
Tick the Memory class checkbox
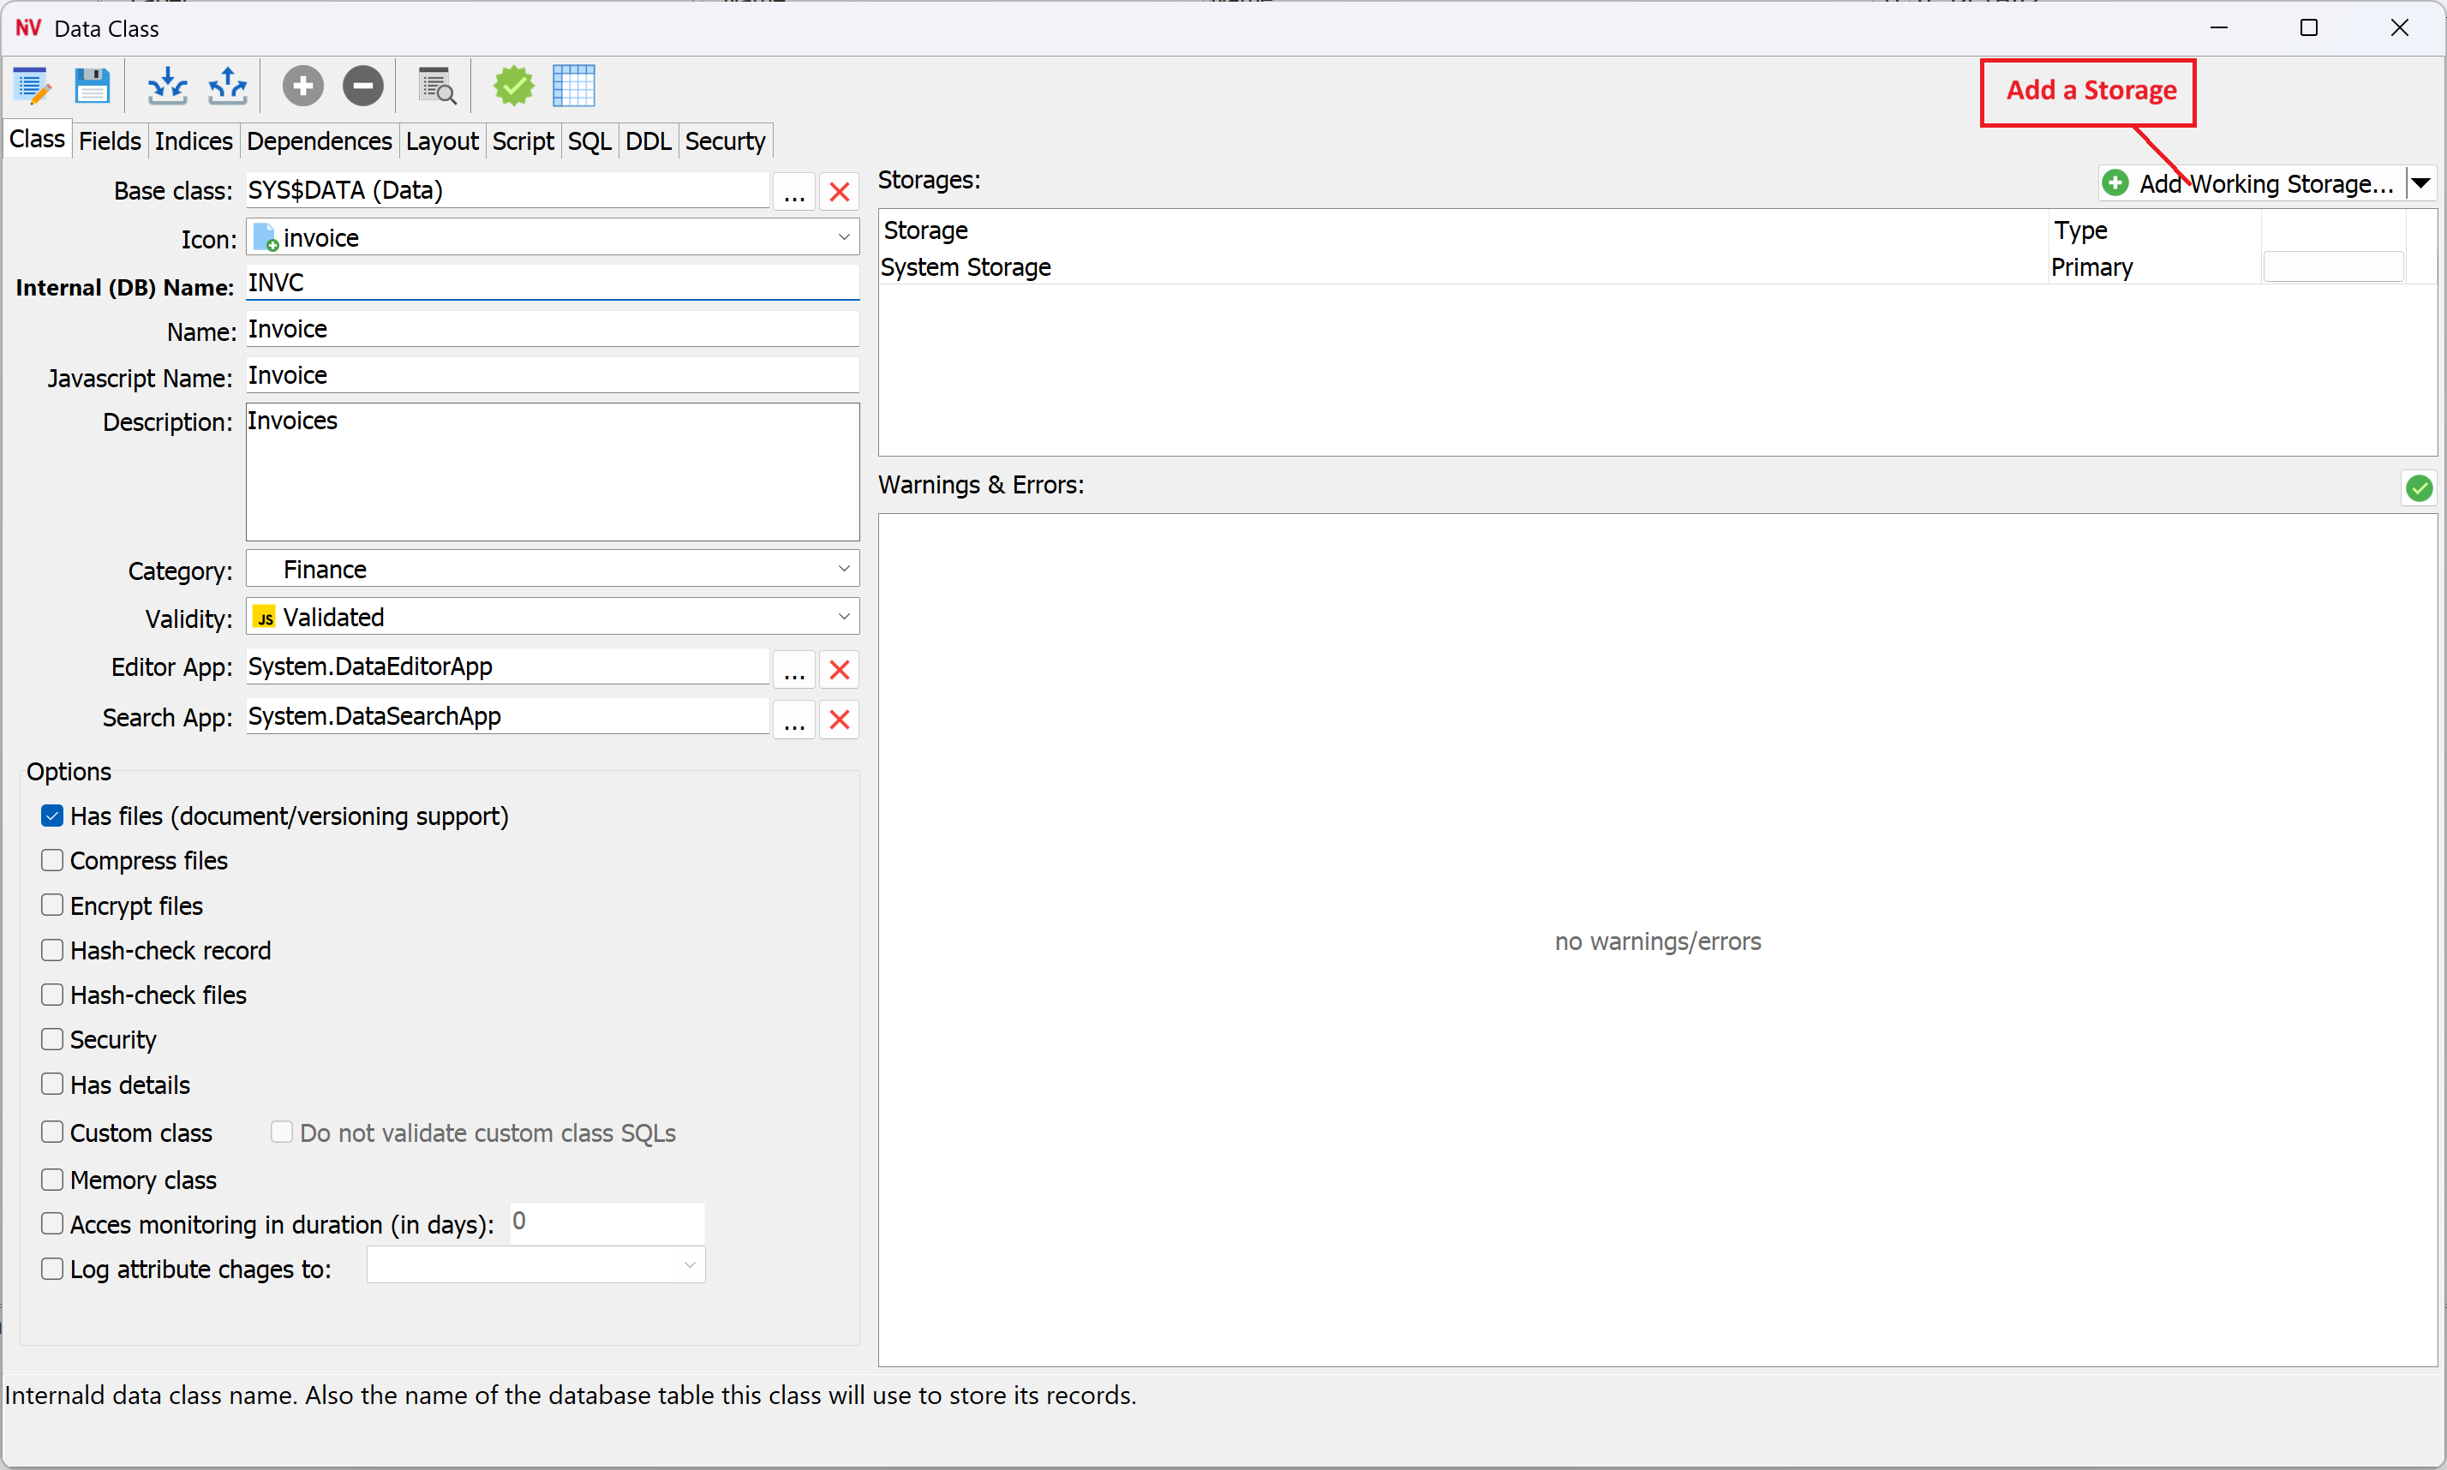[x=52, y=1179]
